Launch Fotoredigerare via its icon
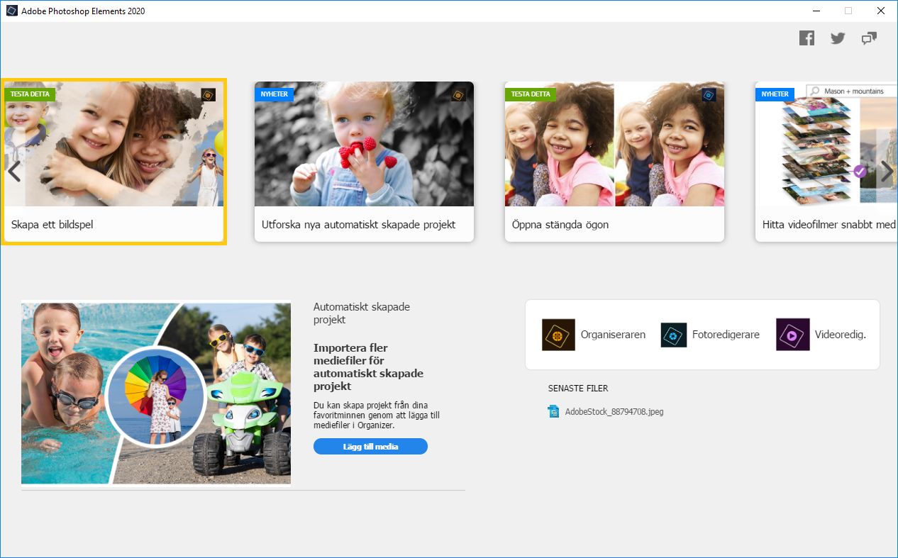Image resolution: width=898 pixels, height=558 pixels. [x=674, y=335]
